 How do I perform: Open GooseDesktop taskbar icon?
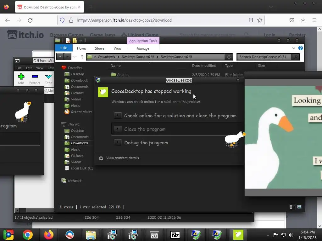[x=238, y=235]
